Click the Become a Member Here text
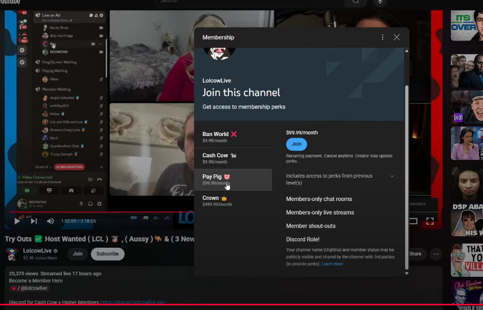The height and width of the screenshot is (310, 483). [x=36, y=281]
